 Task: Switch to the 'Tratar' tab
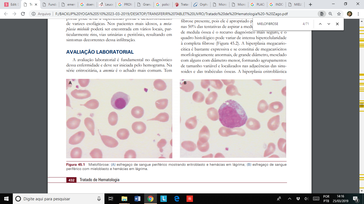tap(181, 5)
